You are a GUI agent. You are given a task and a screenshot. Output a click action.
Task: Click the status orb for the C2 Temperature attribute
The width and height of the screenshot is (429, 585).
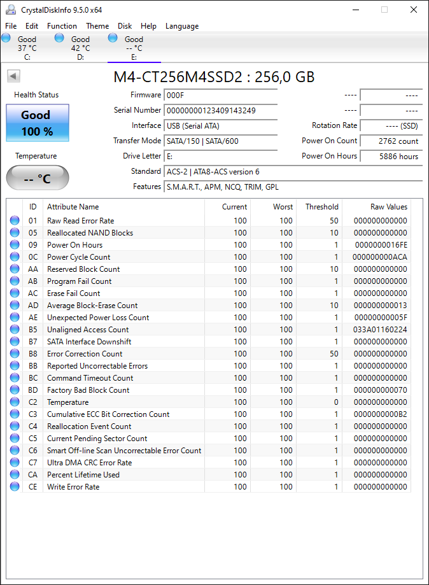coord(15,402)
